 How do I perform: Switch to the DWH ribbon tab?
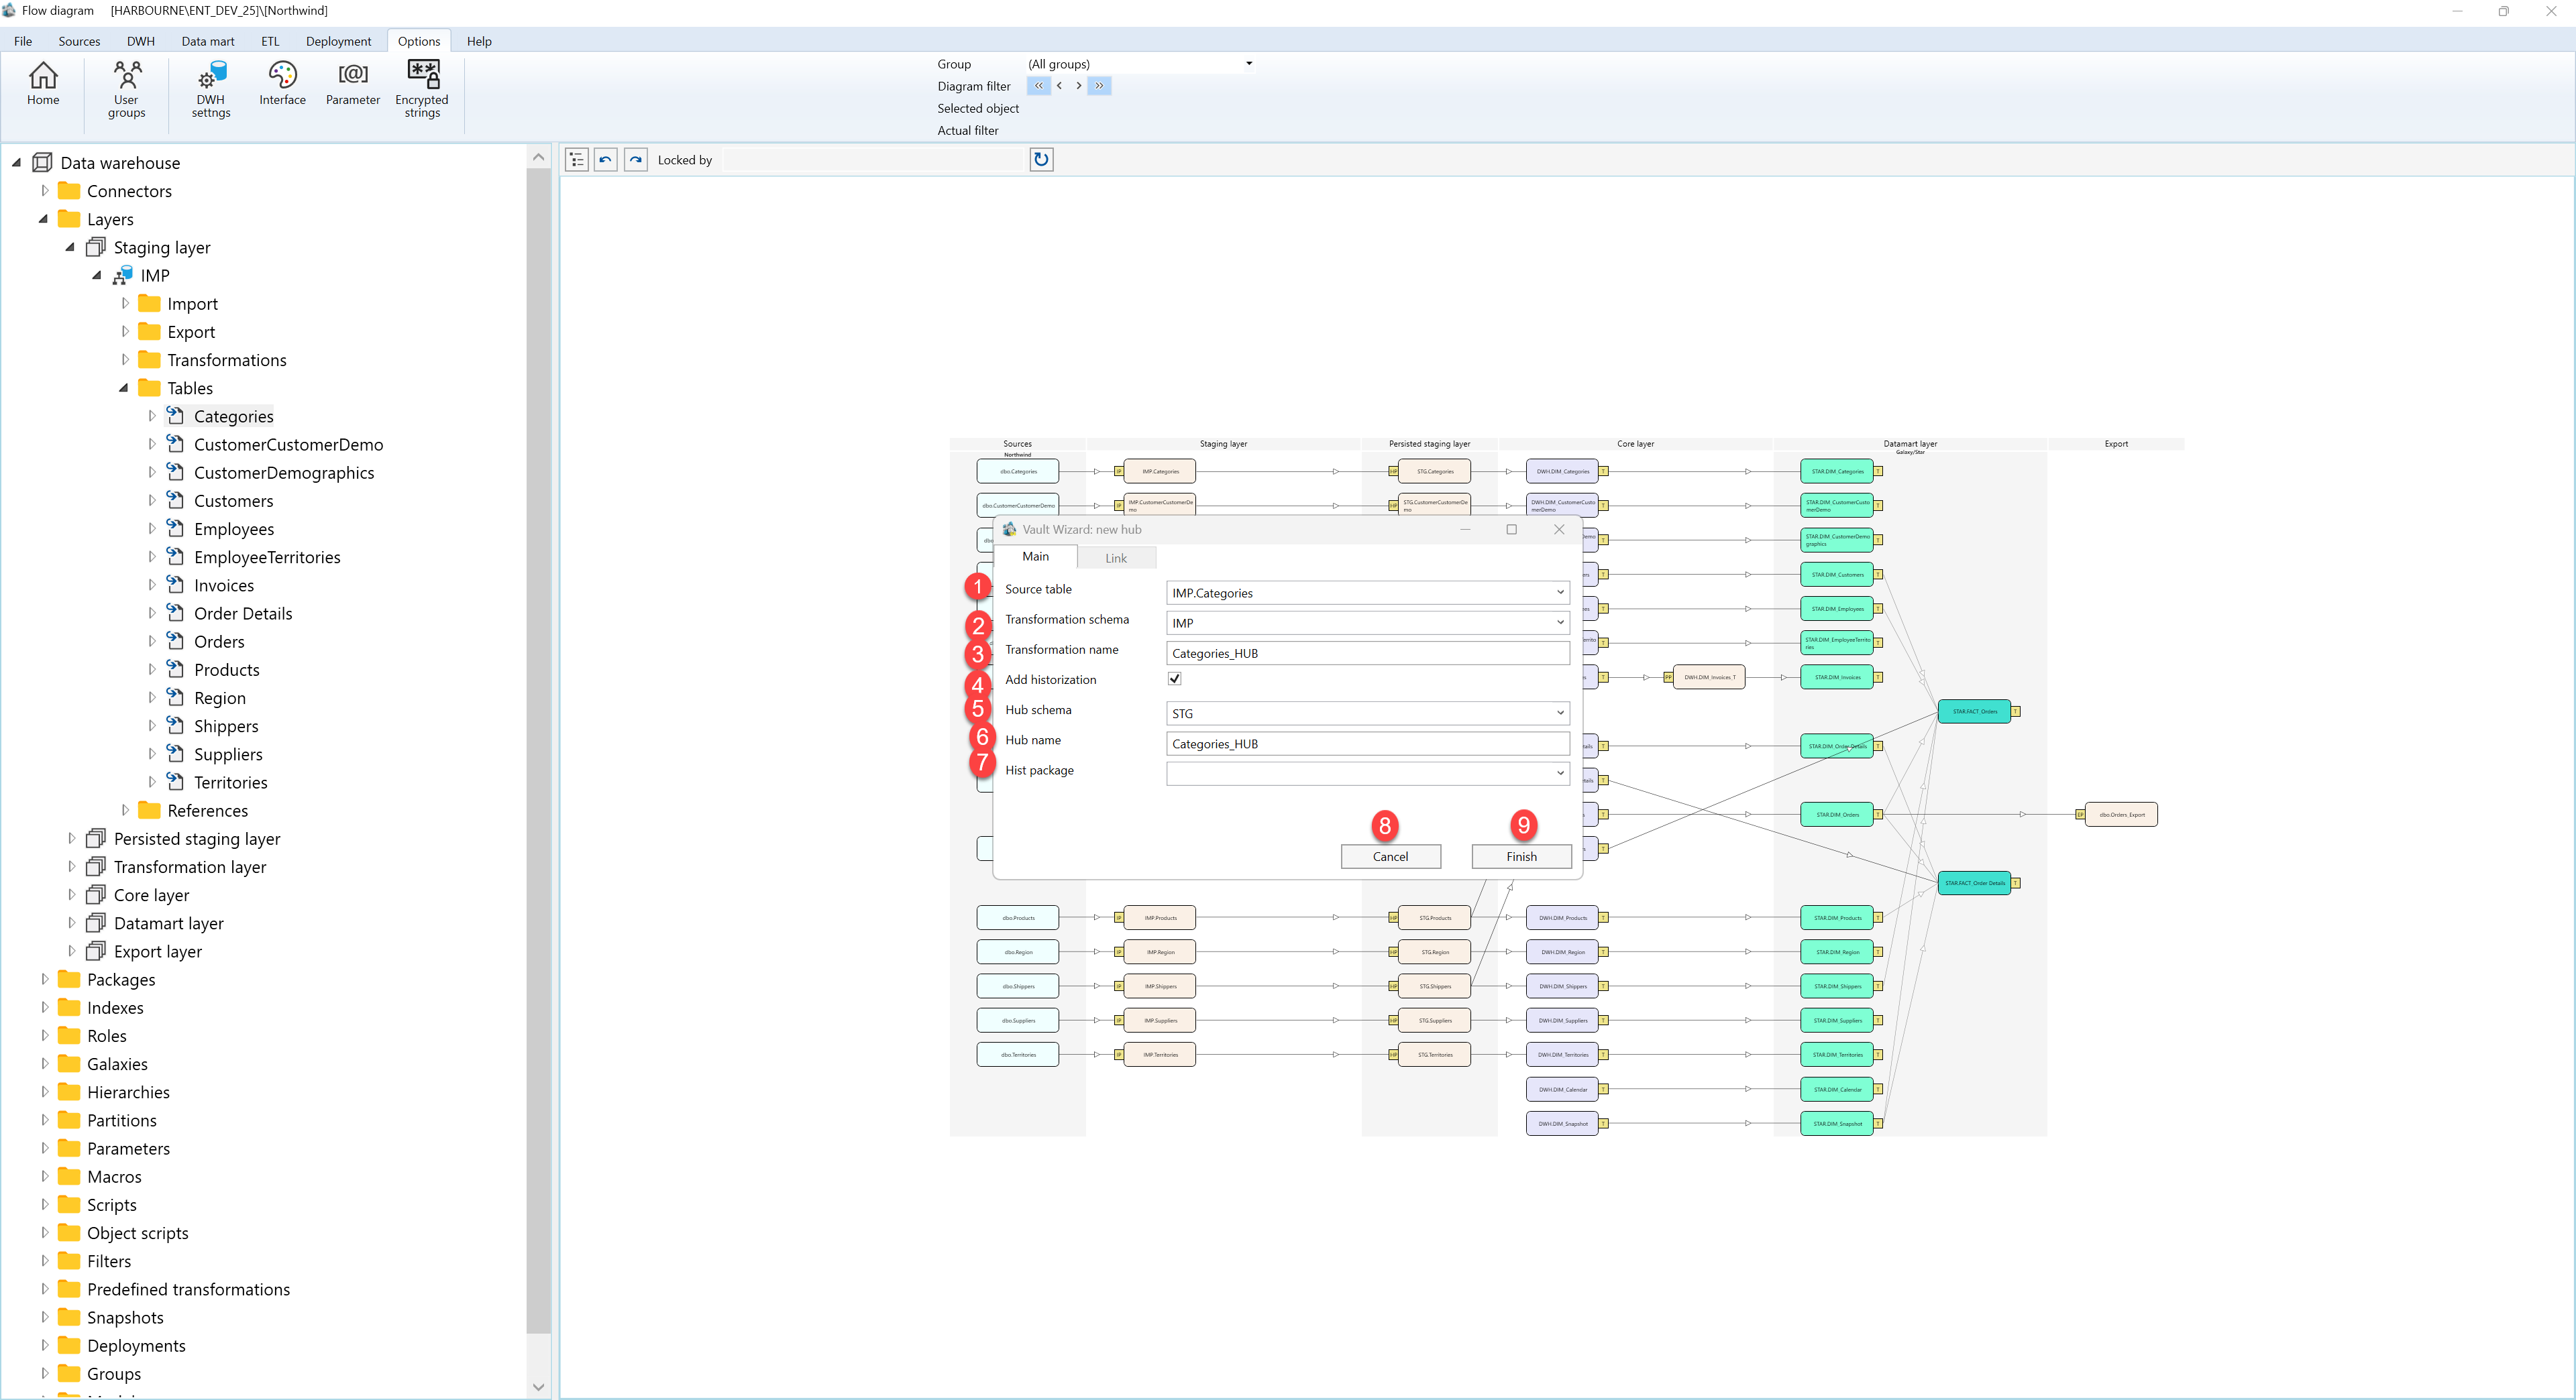[141, 41]
